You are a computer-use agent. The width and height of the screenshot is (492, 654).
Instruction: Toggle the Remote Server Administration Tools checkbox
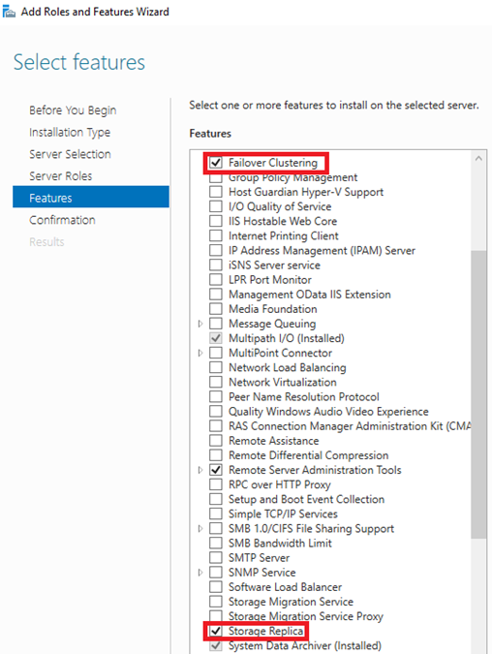point(216,470)
